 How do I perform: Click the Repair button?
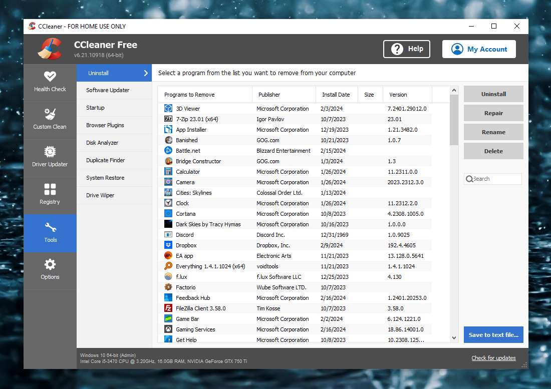coord(493,113)
